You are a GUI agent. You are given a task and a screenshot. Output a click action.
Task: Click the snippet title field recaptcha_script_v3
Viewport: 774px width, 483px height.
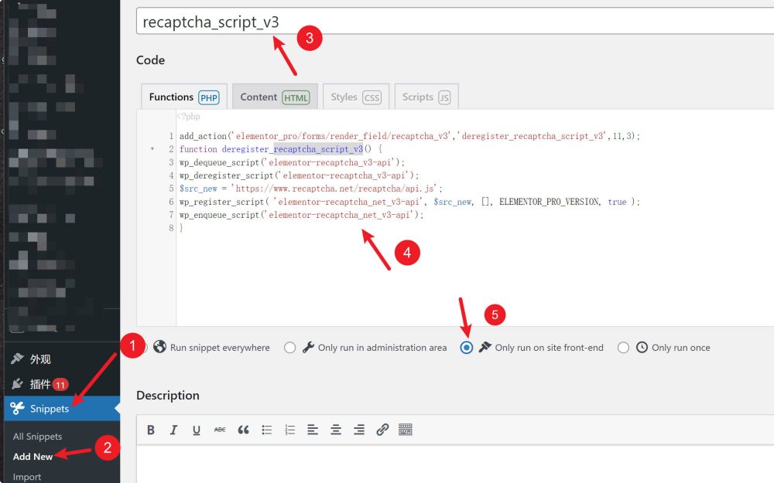point(455,22)
